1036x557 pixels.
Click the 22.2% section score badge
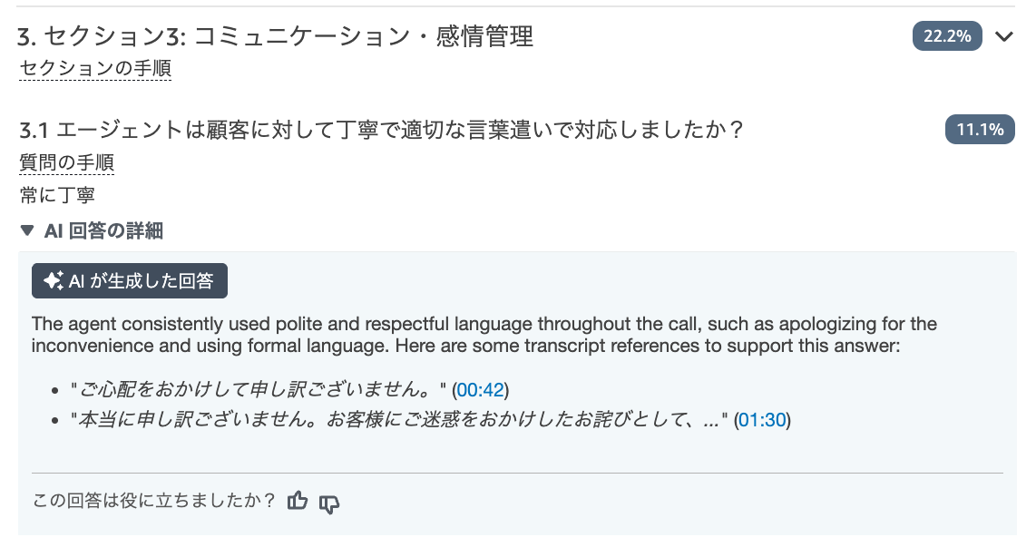pos(947,35)
